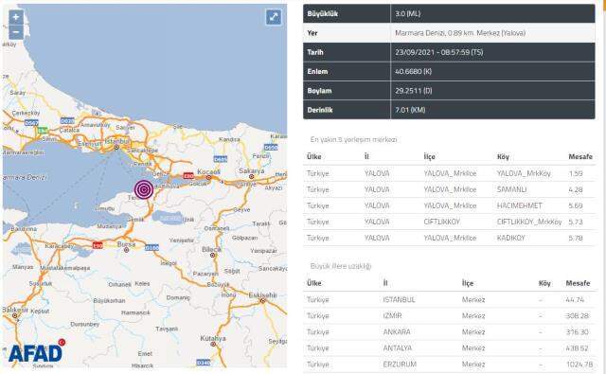Click the Bursa city label on the map
This screenshot has height=374, width=606.
(x=126, y=244)
